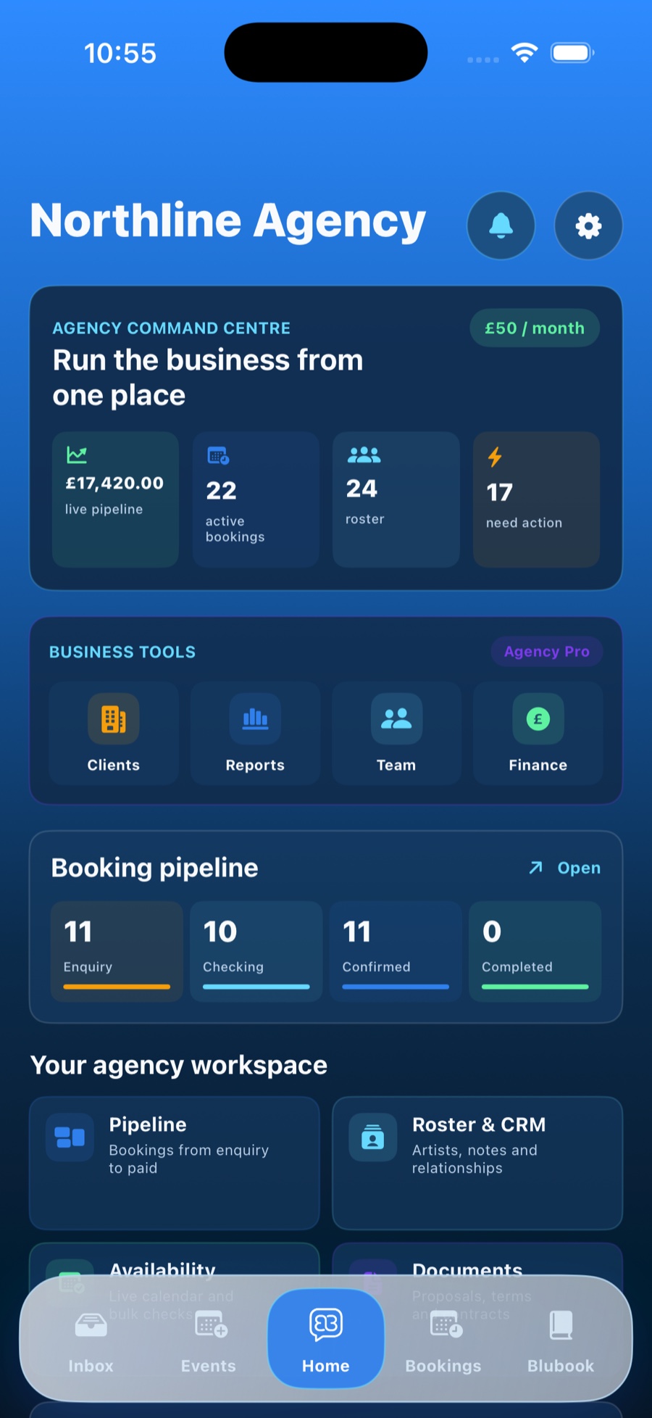Viewport: 652px width, 1418px height.
Task: Tap the Home tab logo icon
Action: coord(326,1324)
